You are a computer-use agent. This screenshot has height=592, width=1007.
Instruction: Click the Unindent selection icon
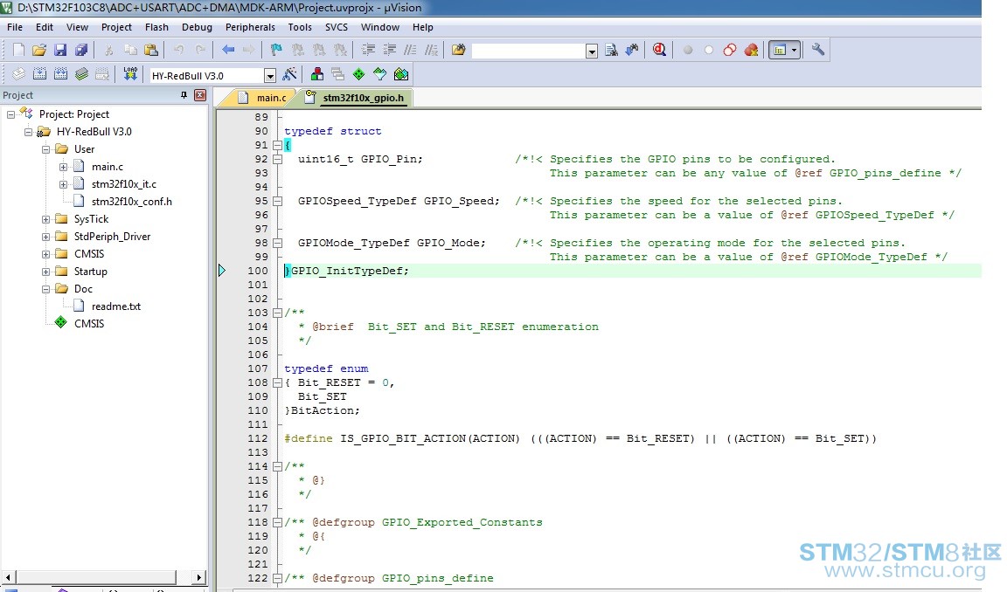coord(389,50)
